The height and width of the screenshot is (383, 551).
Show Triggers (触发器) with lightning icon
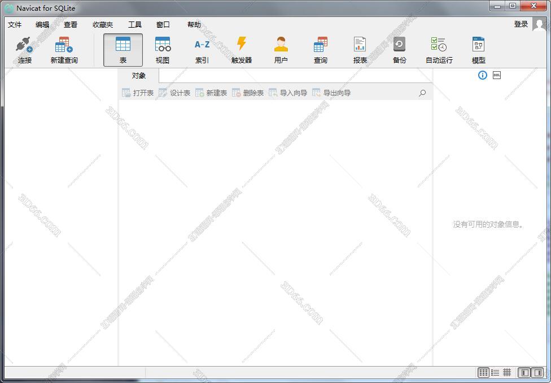click(242, 50)
